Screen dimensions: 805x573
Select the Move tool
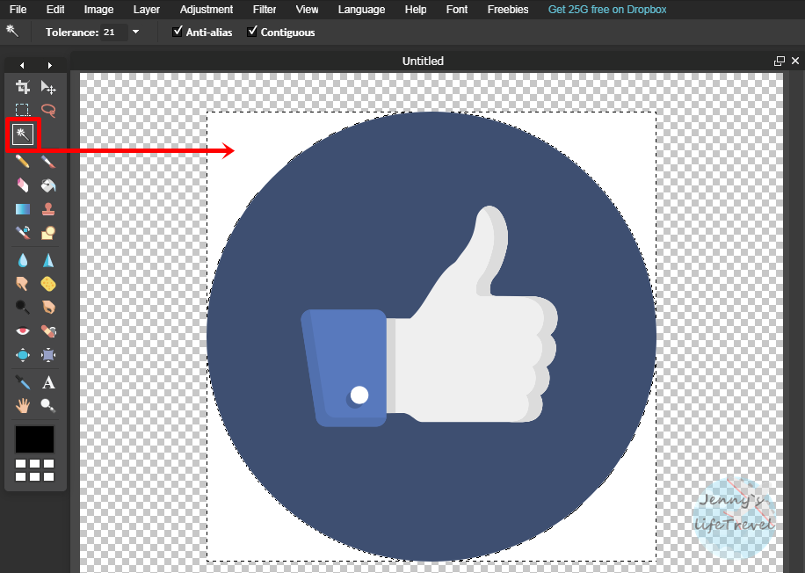click(48, 87)
